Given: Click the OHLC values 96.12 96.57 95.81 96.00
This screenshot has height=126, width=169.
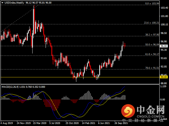Looking at the screenshot, I should [x=38, y=3].
